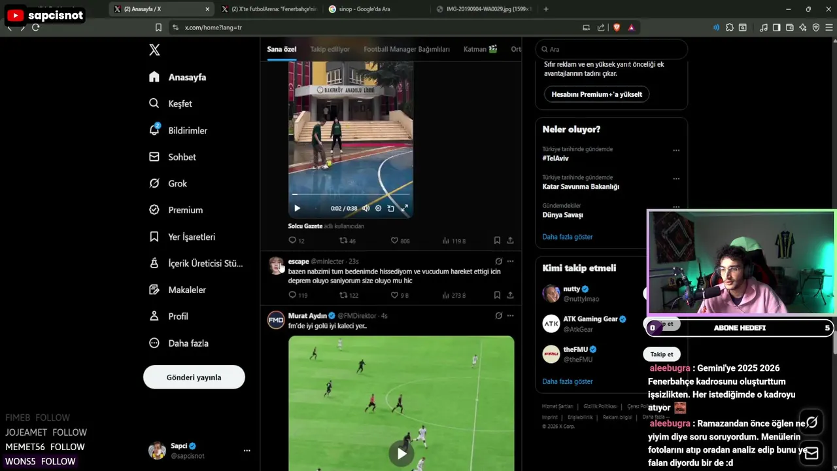Reply to escape's post
Screen dimensions: 837x471
tap(298, 295)
